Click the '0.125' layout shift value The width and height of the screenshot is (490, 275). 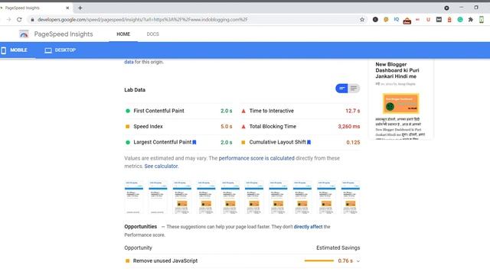tap(353, 143)
